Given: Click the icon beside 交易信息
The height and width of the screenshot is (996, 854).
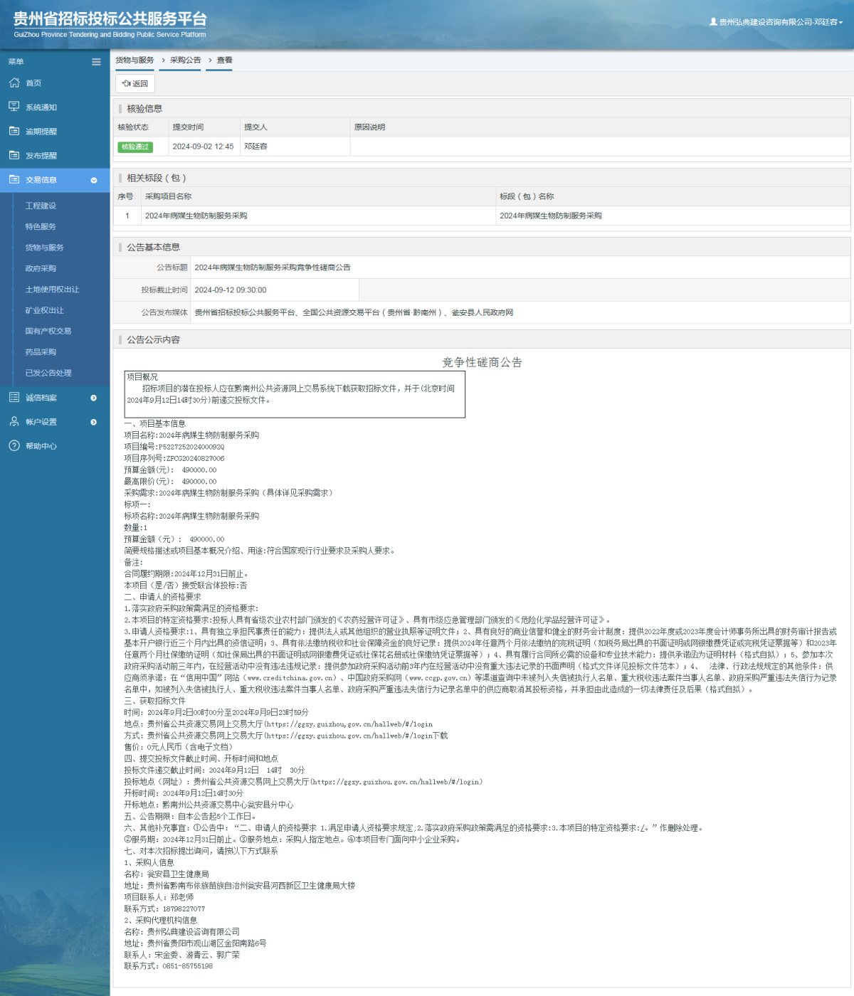Looking at the screenshot, I should [x=14, y=179].
